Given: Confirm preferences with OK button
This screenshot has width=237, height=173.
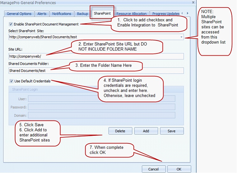Looking at the screenshot, I should coord(179,169).
